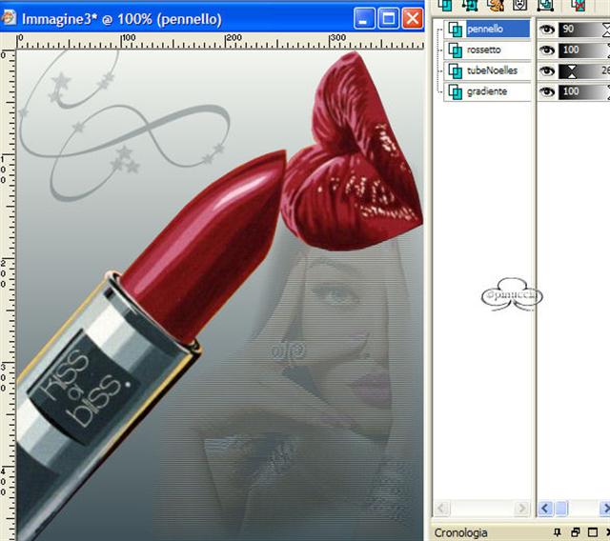Image resolution: width=610 pixels, height=541 pixels.
Task: Click the New Art Media Layer icon
Action: coord(496,5)
